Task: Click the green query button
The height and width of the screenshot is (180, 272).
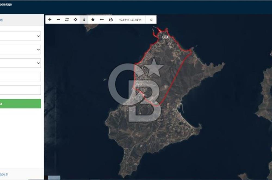Action: (x=20, y=104)
